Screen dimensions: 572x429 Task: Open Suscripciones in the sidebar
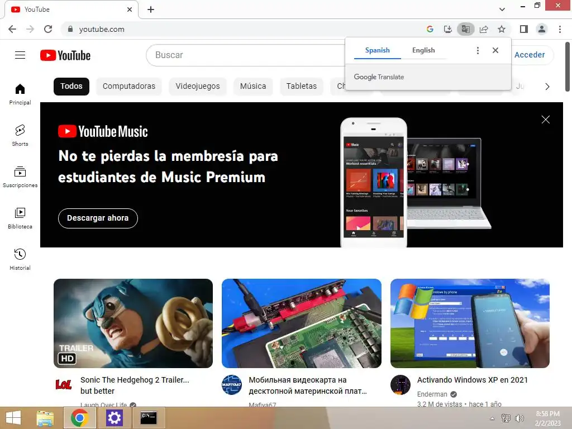pyautogui.click(x=20, y=177)
